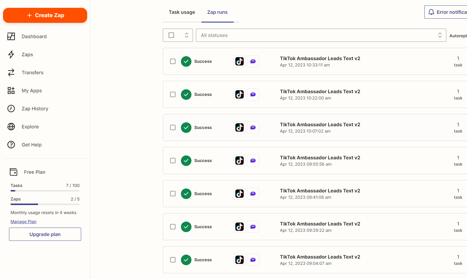Click the My Apps grid icon

[11, 90]
